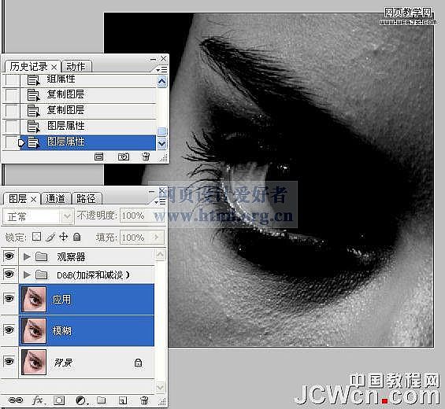
Task: Set history brush source for 组属性
Action: pyautogui.click(x=12, y=79)
